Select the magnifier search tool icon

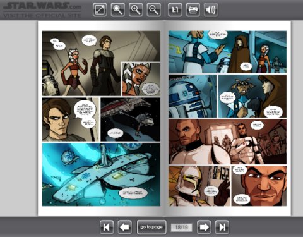coord(117,9)
